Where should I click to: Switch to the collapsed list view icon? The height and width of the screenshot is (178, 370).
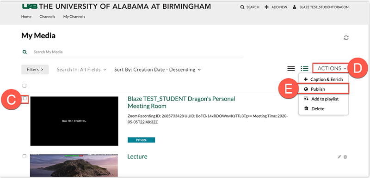pos(291,68)
